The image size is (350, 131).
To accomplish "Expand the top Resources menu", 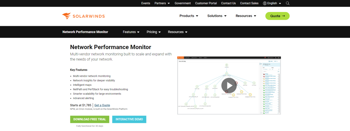I will 246,16.
